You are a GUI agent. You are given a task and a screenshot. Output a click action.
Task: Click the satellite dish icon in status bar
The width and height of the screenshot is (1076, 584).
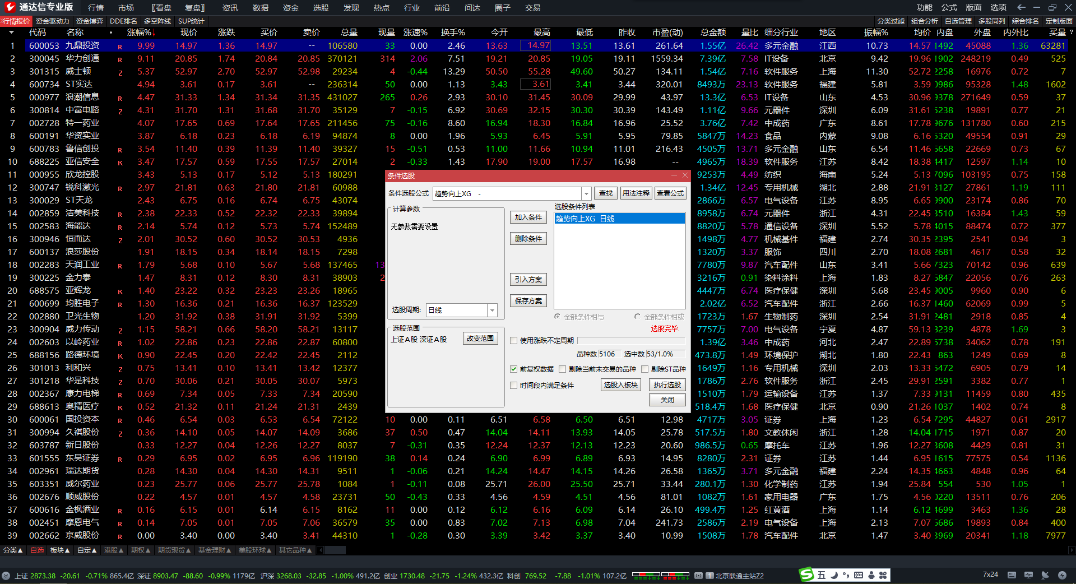(x=1045, y=575)
